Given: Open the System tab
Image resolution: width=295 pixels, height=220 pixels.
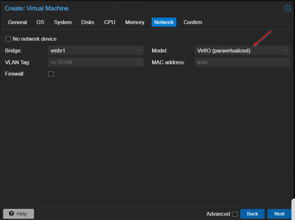Looking at the screenshot, I should click(x=63, y=22).
